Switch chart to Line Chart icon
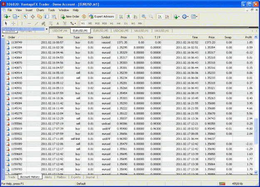The height and width of the screenshot is (187, 260). (136, 17)
